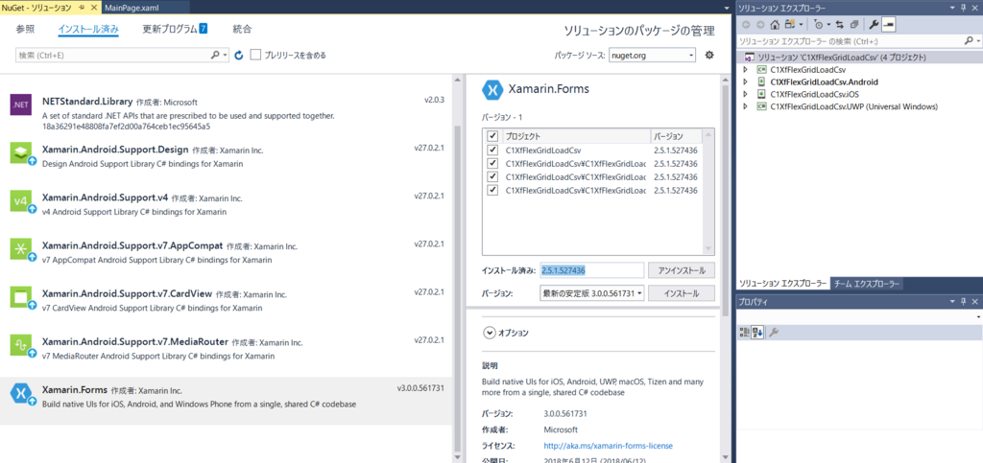Expand the C1XfFlexGridLoadCsv.iOS project node
The width and height of the screenshot is (983, 463).
click(x=745, y=95)
